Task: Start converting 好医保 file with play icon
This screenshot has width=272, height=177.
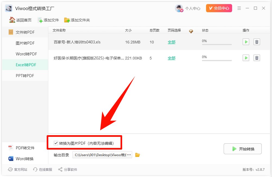Action: (246, 58)
